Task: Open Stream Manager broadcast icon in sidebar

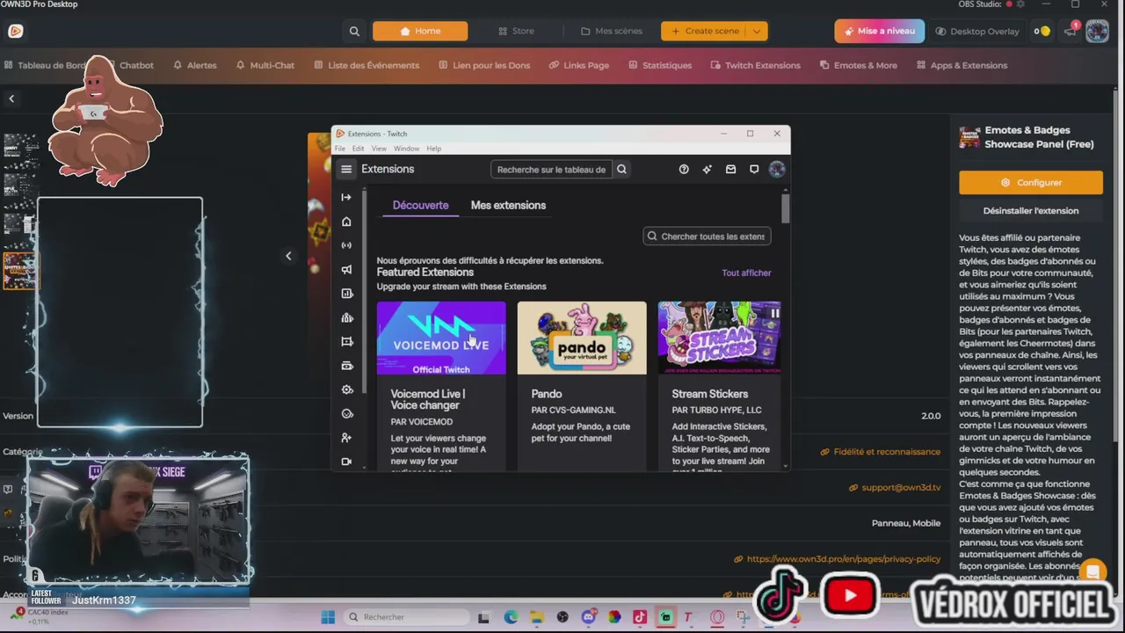Action: click(x=346, y=245)
